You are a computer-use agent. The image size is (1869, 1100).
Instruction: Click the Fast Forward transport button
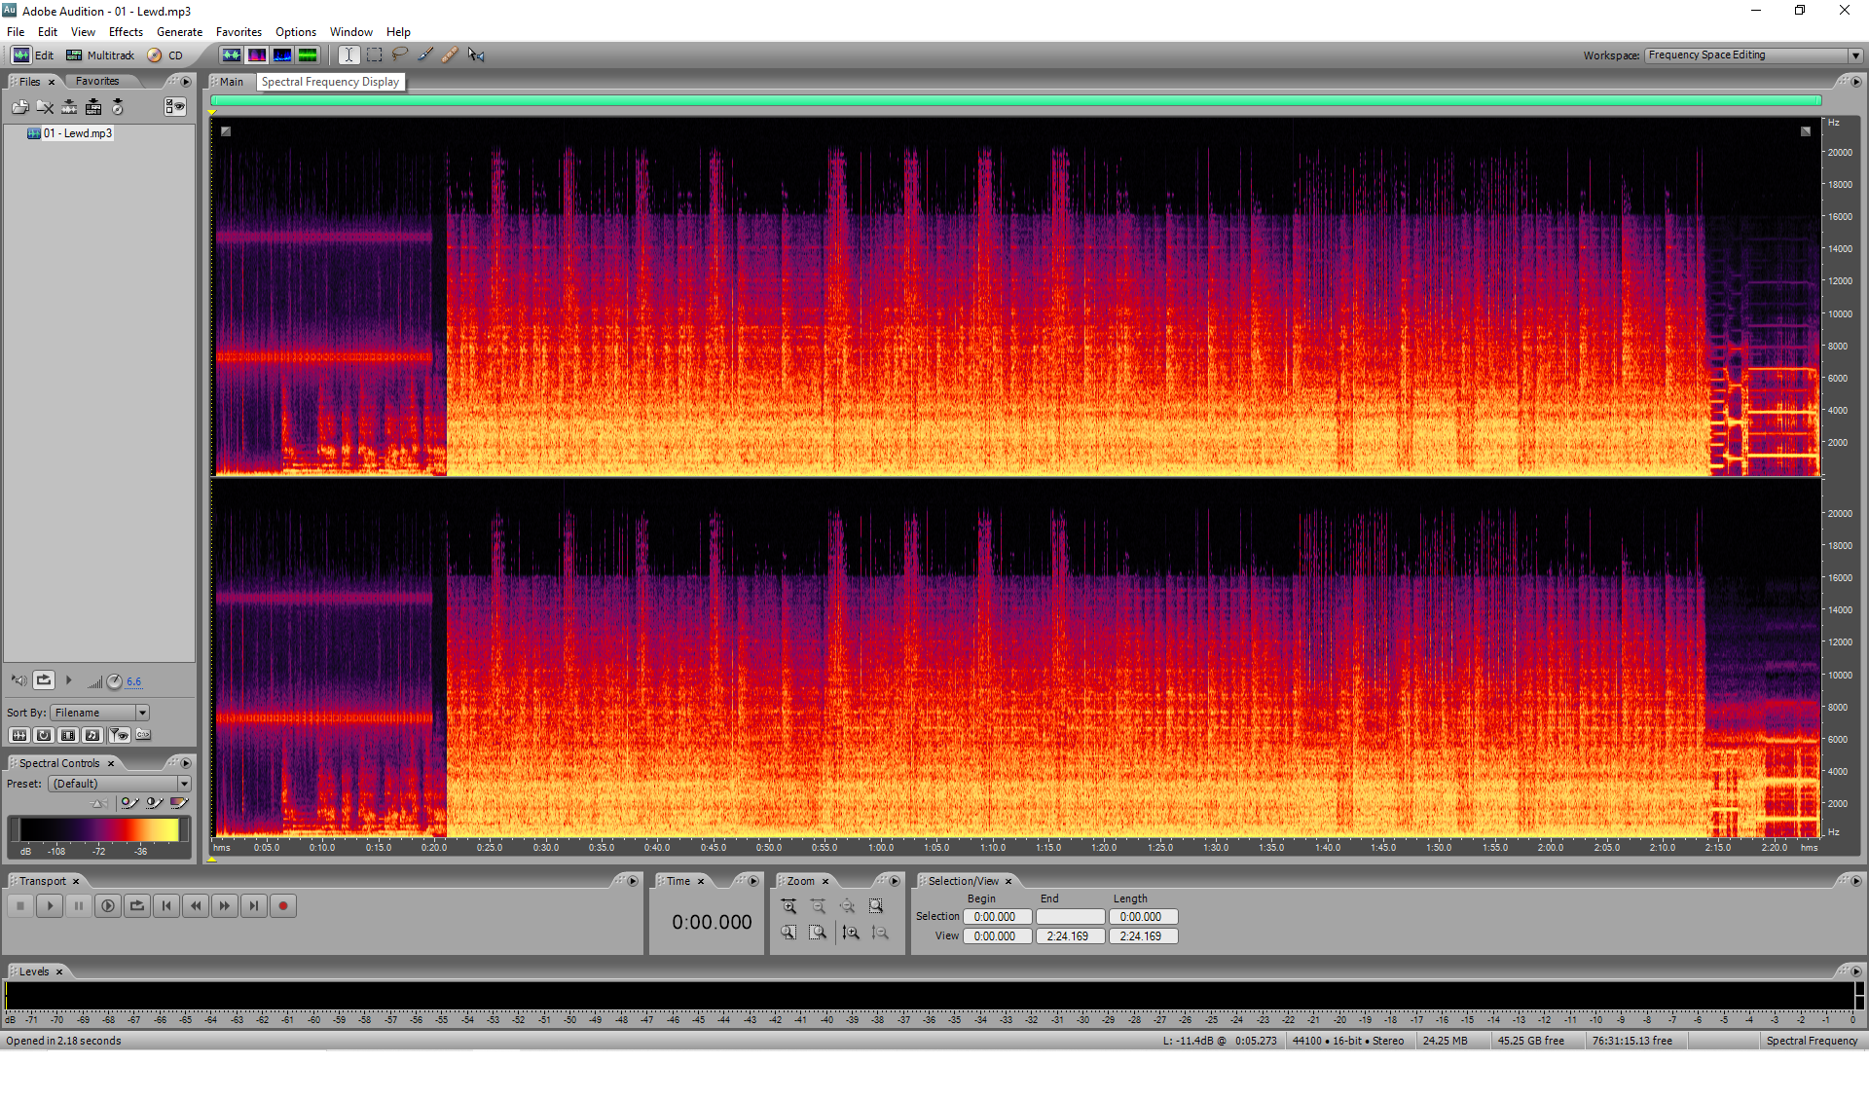225,906
